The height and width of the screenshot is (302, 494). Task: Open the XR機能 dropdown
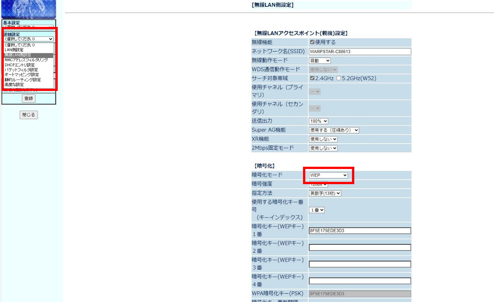pos(323,139)
